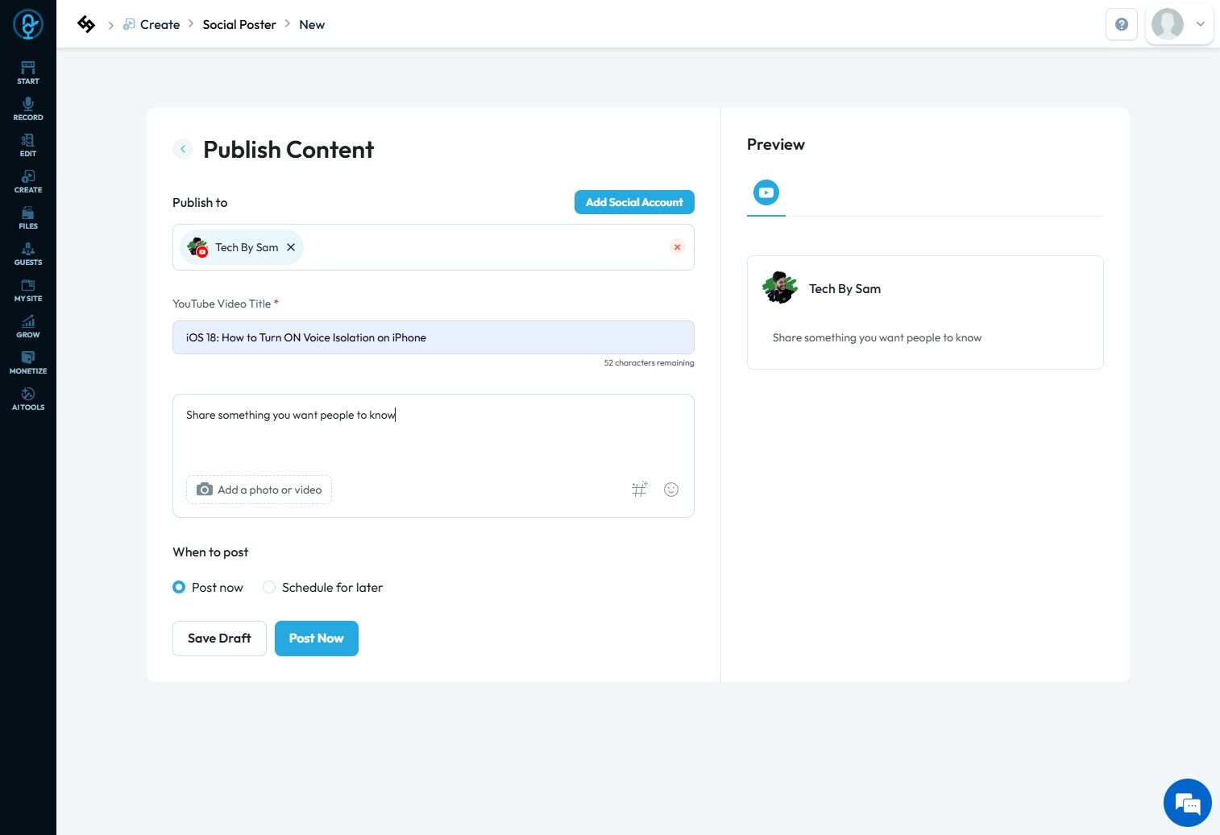This screenshot has width=1220, height=835.
Task: Go back using the Publish Content arrow
Action: [183, 149]
